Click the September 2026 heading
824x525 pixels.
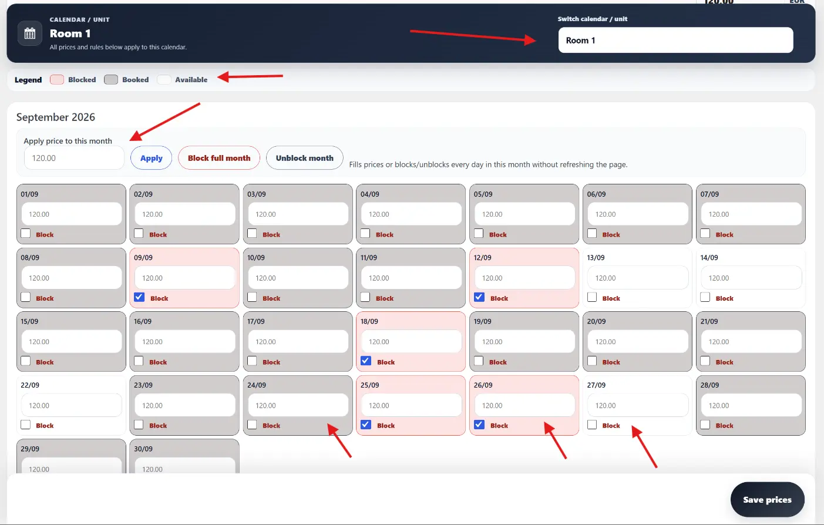[56, 117]
